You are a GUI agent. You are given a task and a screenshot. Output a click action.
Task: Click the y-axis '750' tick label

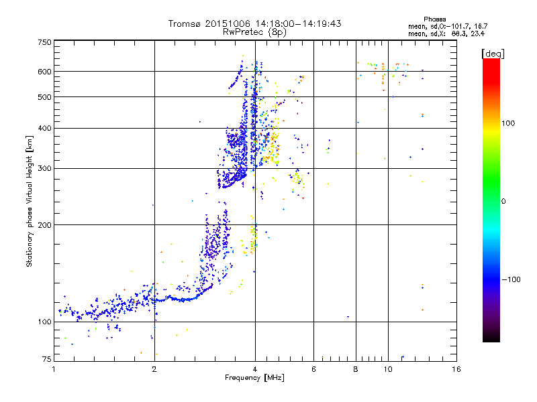tap(44, 42)
